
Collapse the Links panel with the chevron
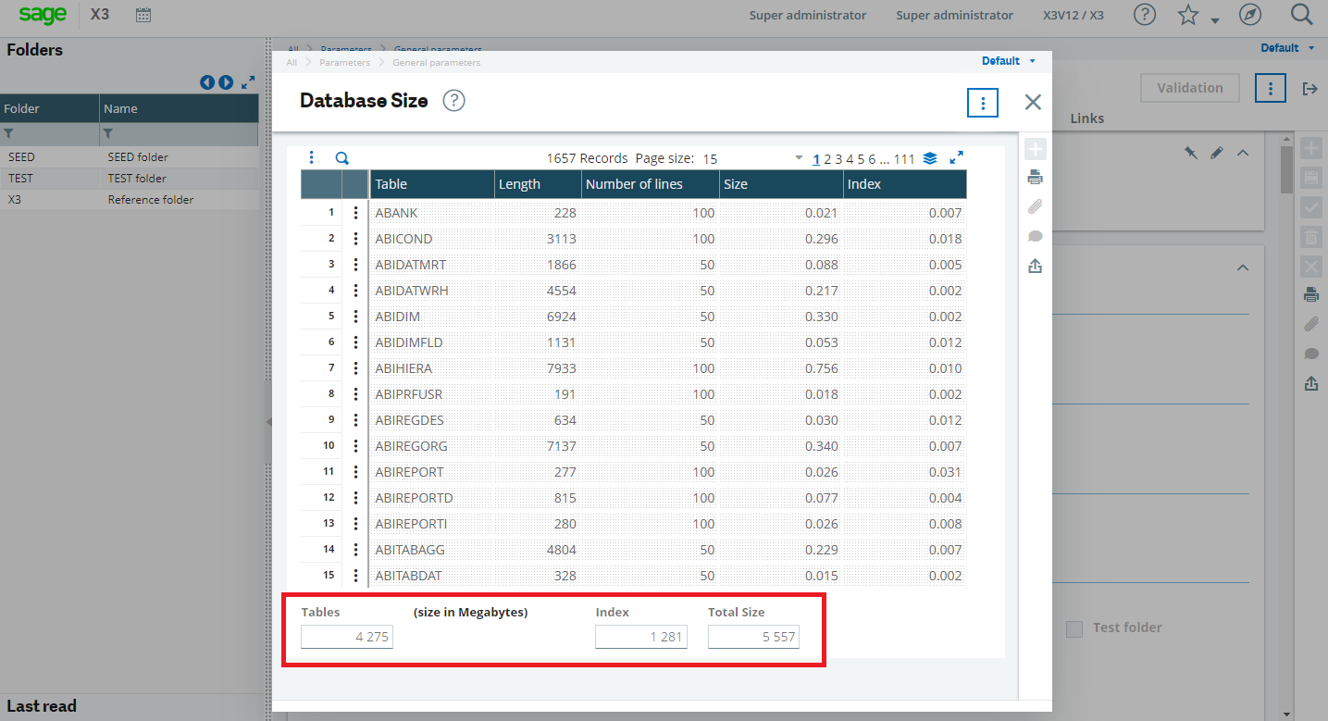[1243, 152]
